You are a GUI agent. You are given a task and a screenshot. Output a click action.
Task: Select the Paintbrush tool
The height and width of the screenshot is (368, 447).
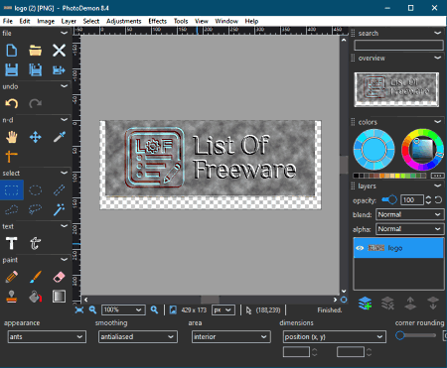point(36,277)
